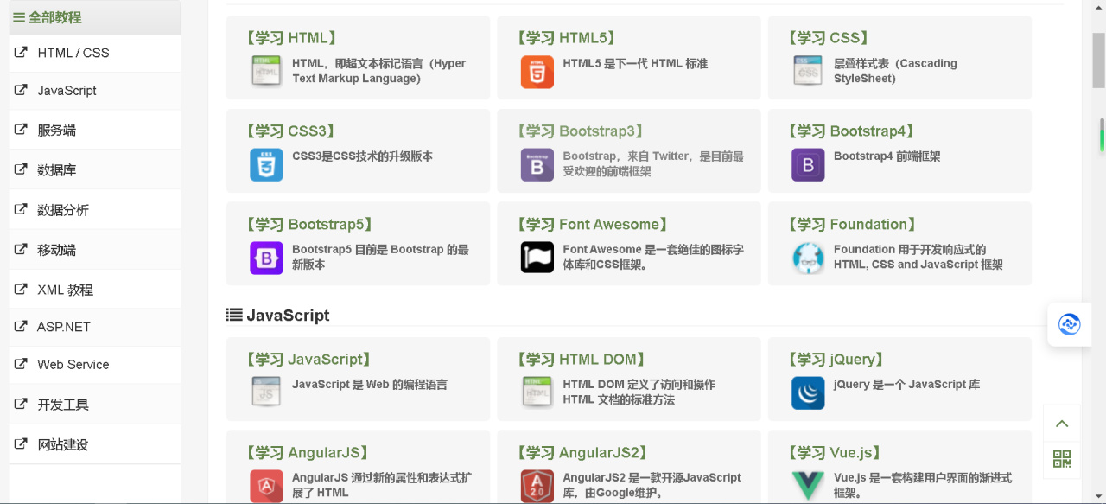1106x504 pixels.
Task: Click the HTML DOM icon
Action: coord(537,392)
